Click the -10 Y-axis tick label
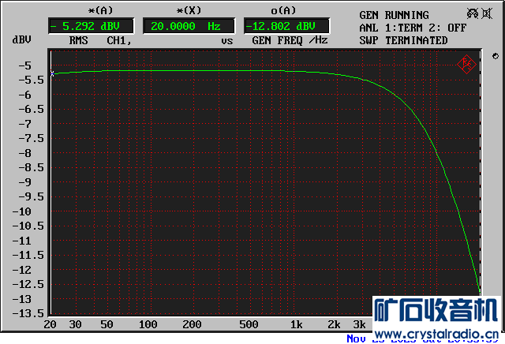This screenshot has height=344, width=505. click(21, 211)
